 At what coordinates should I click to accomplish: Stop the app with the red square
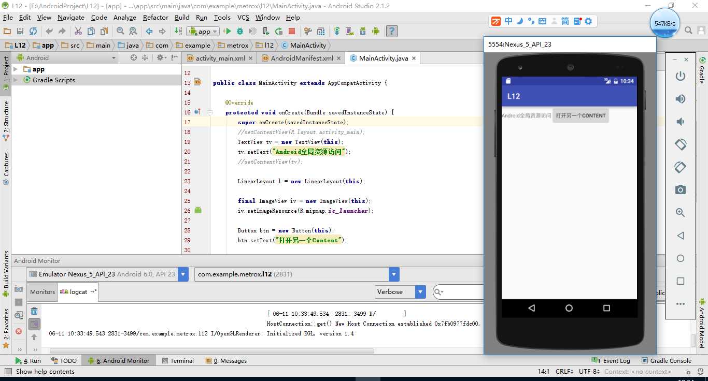[292, 31]
